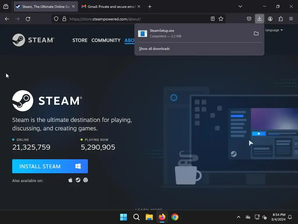
Task: Click the 21,325,759 online count
Action: click(x=31, y=147)
